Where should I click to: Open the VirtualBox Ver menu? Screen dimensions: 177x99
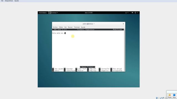click(x=2, y=1)
